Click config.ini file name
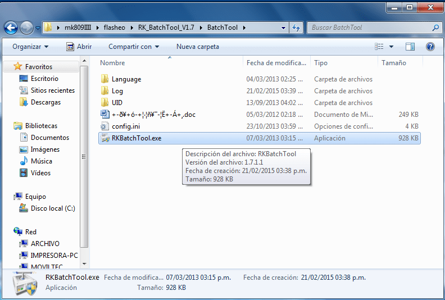This screenshot has width=445, height=300. tap(126, 126)
